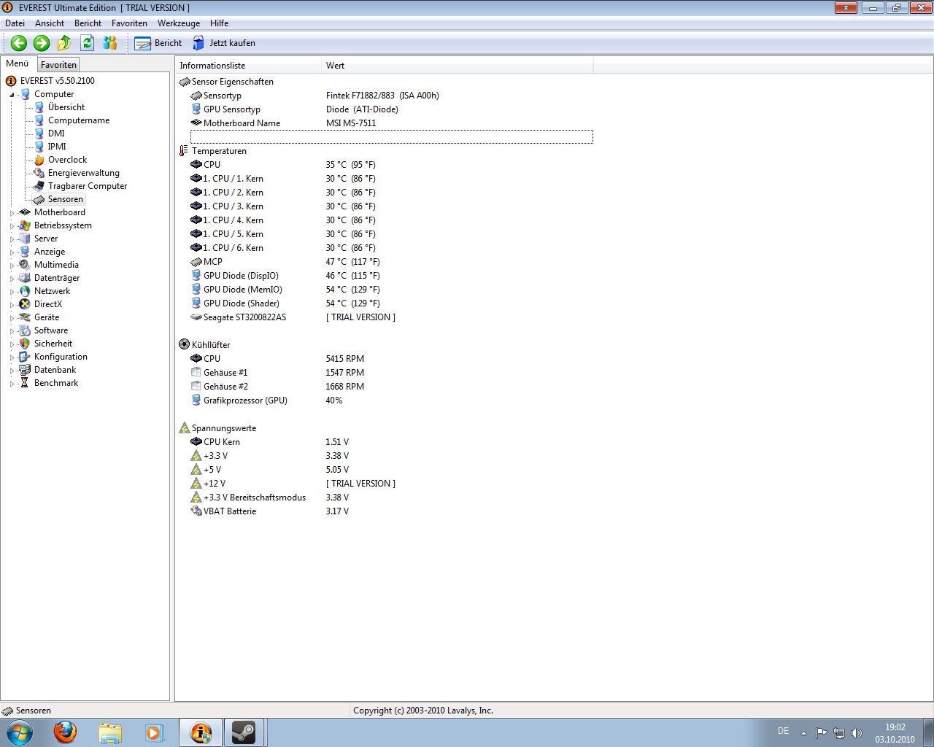Click the Sicherheit shield icon
934x747 pixels.
(25, 344)
